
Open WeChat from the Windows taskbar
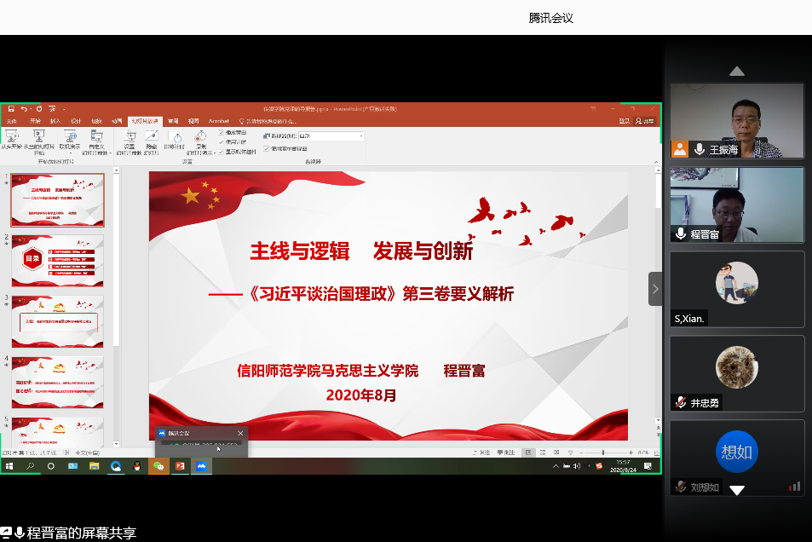tap(158, 466)
